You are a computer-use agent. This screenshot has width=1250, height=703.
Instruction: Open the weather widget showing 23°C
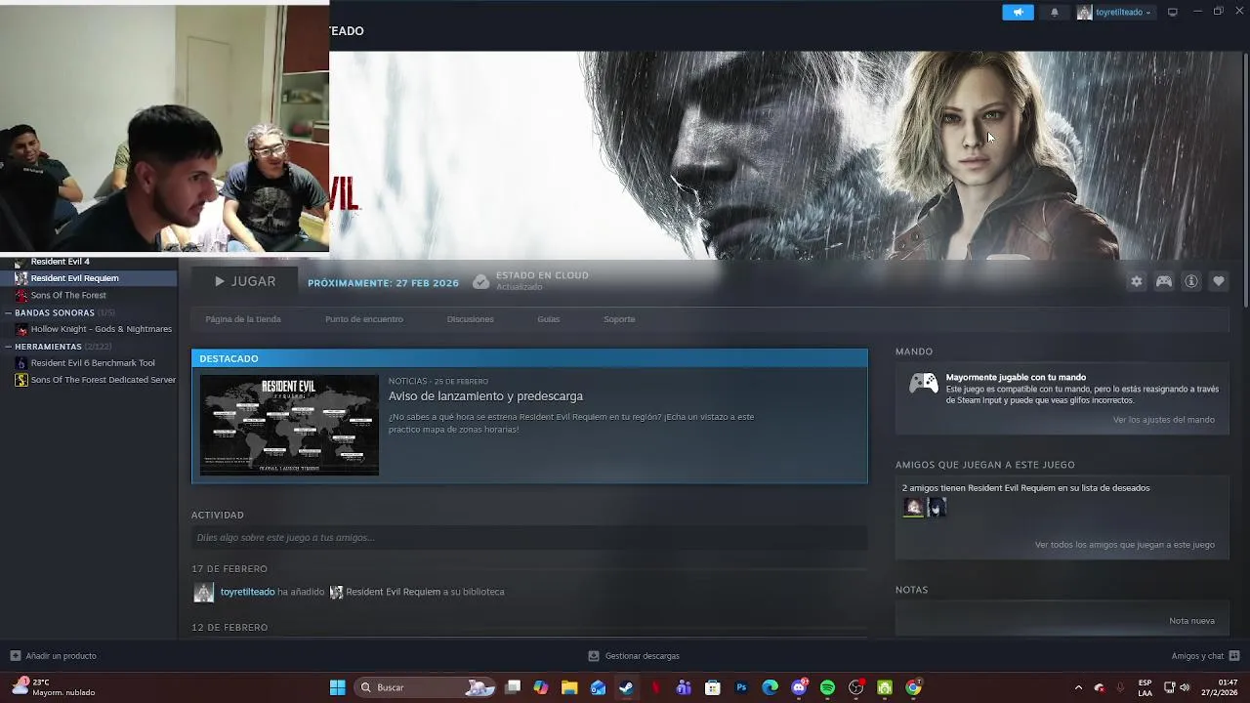tap(54, 687)
